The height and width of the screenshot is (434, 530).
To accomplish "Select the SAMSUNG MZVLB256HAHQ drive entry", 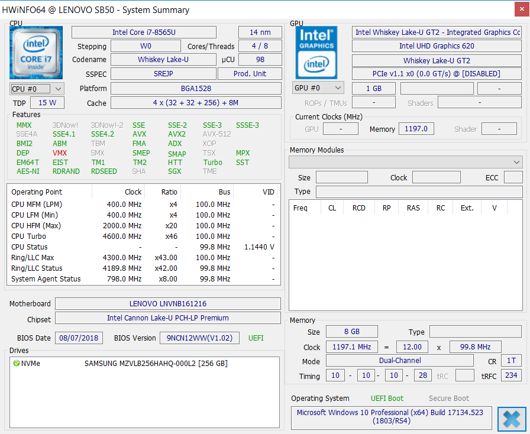I will pos(156,364).
